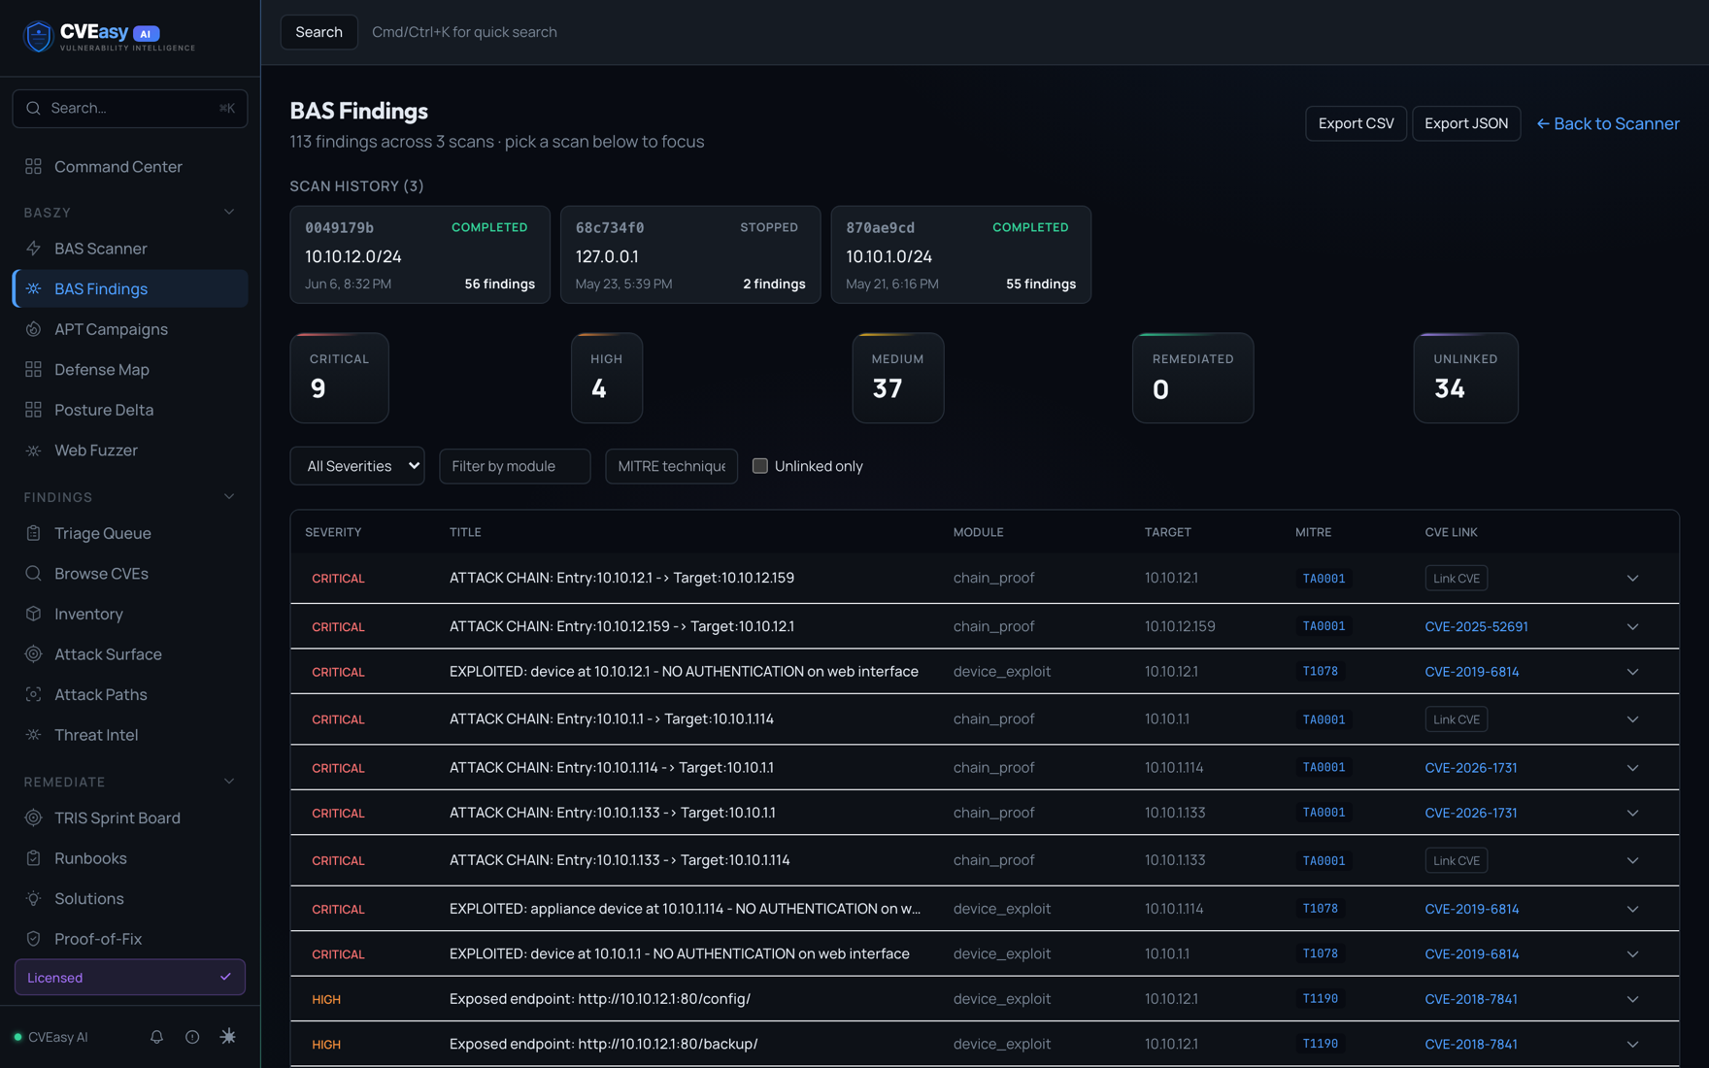Open the Licensed status dropdown
Screen dimensions: 1709x1068
pos(130,978)
